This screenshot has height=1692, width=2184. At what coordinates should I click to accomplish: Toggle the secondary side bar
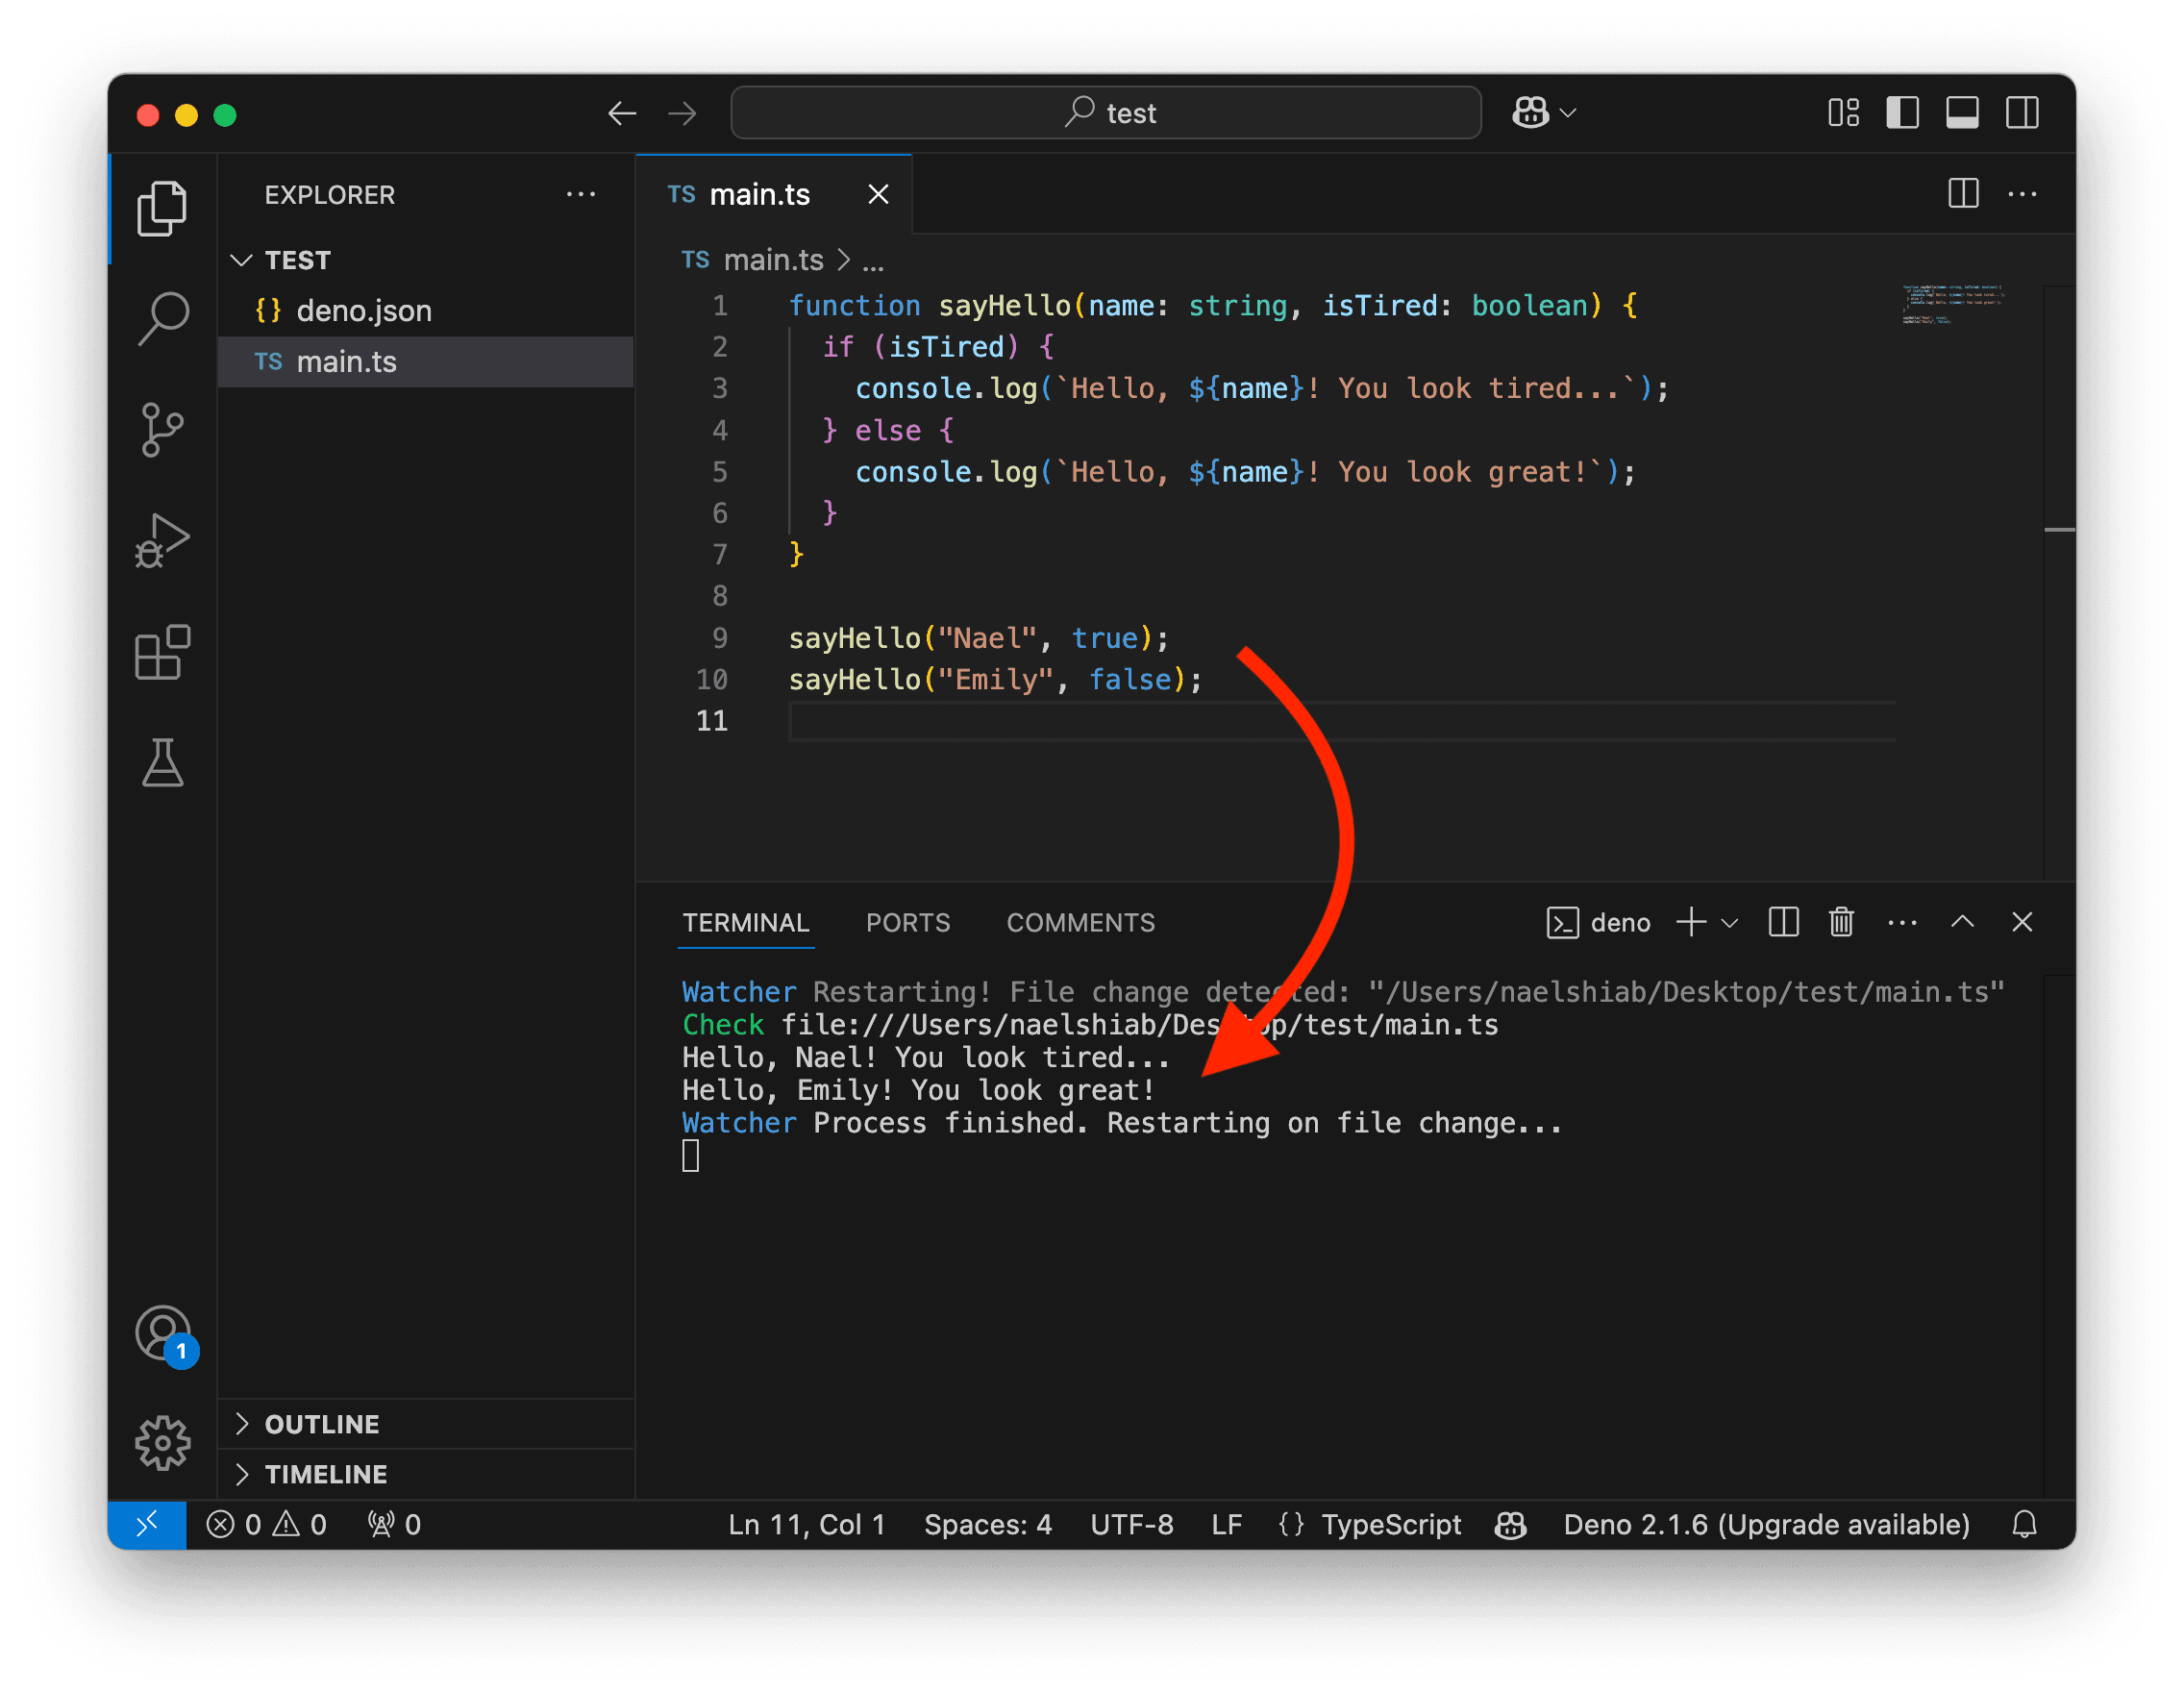click(2022, 113)
